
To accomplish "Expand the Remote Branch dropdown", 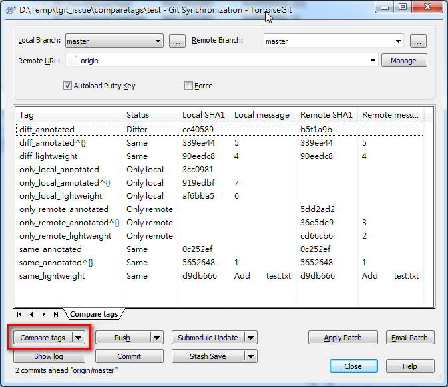I will click(x=398, y=41).
